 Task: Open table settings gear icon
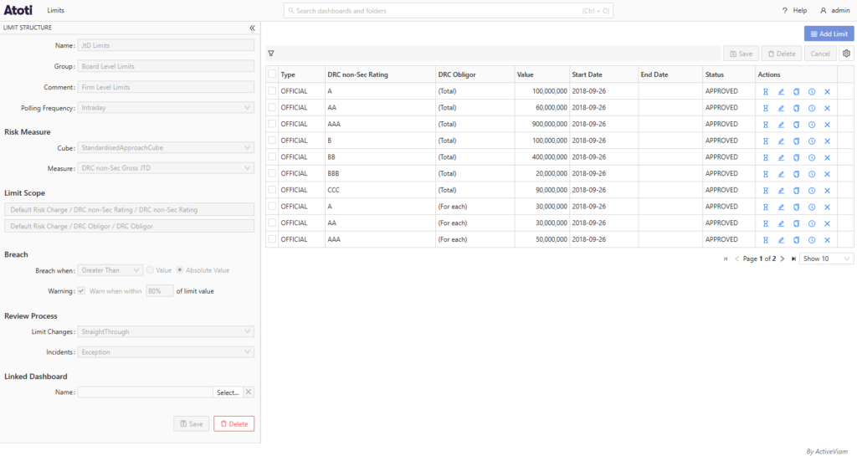846,54
